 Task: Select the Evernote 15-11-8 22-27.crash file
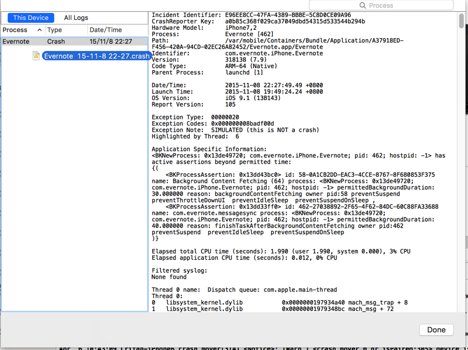[x=97, y=56]
